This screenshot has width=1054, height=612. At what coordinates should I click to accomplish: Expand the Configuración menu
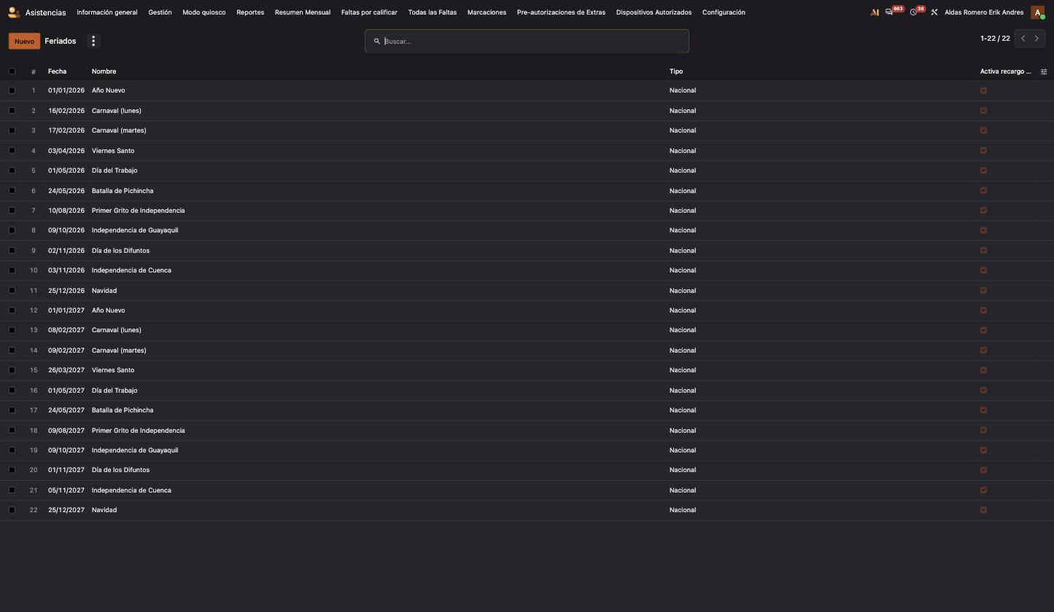tap(724, 12)
